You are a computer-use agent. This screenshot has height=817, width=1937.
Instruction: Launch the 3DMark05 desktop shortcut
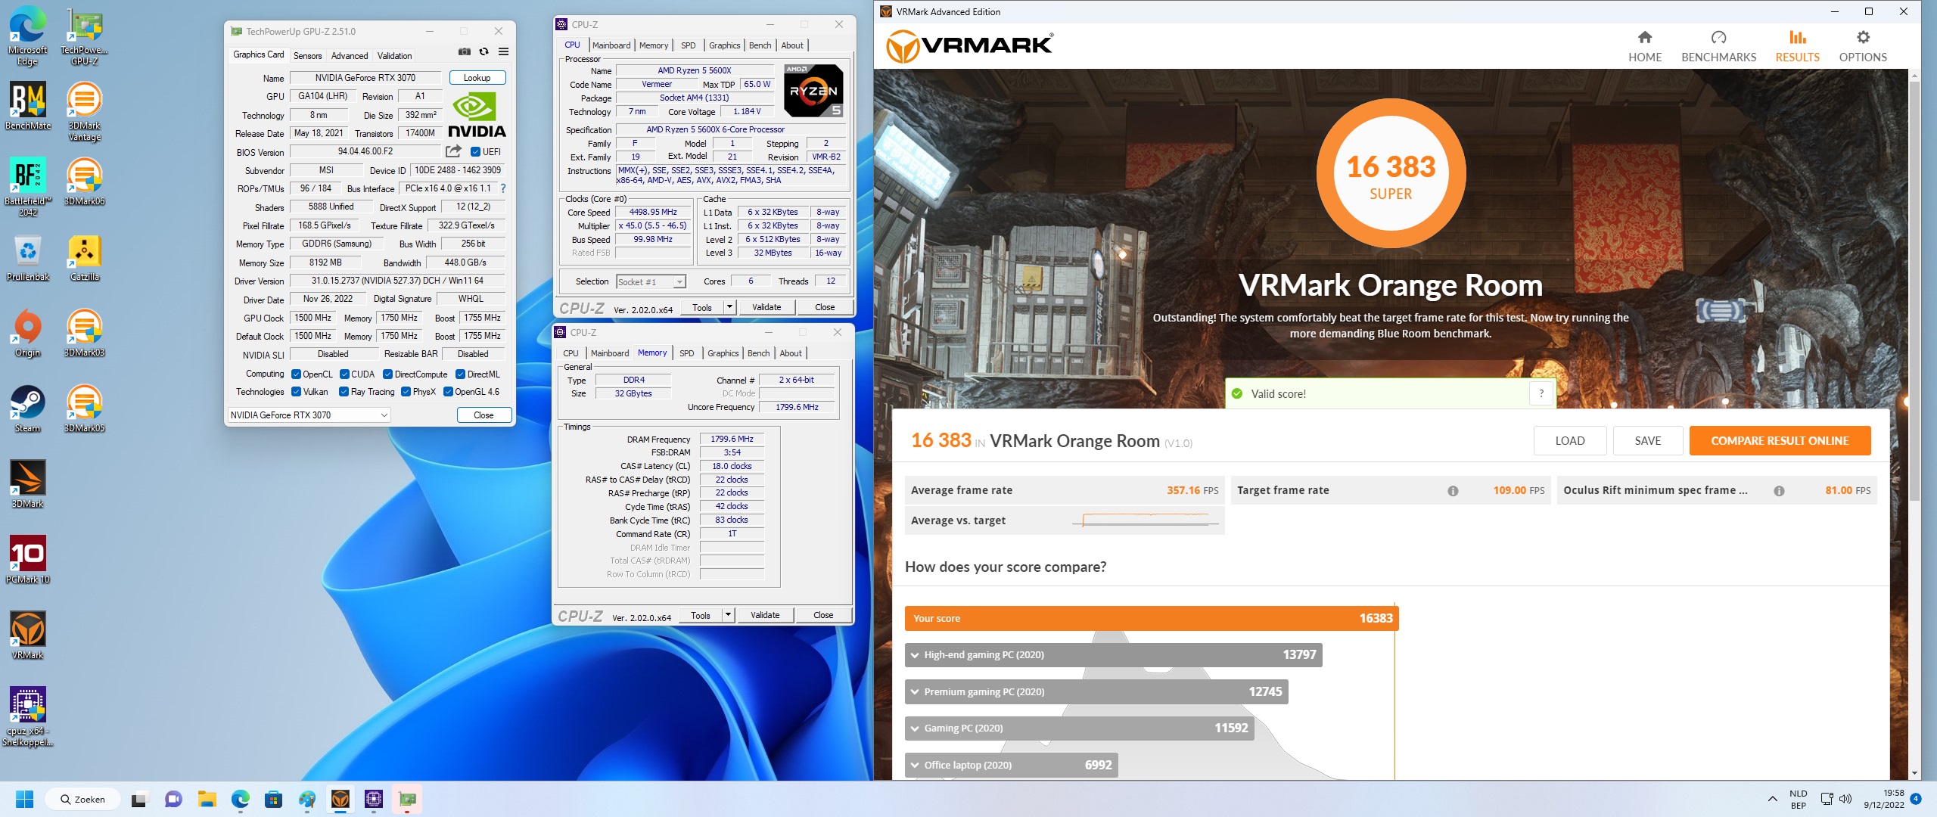click(x=84, y=408)
